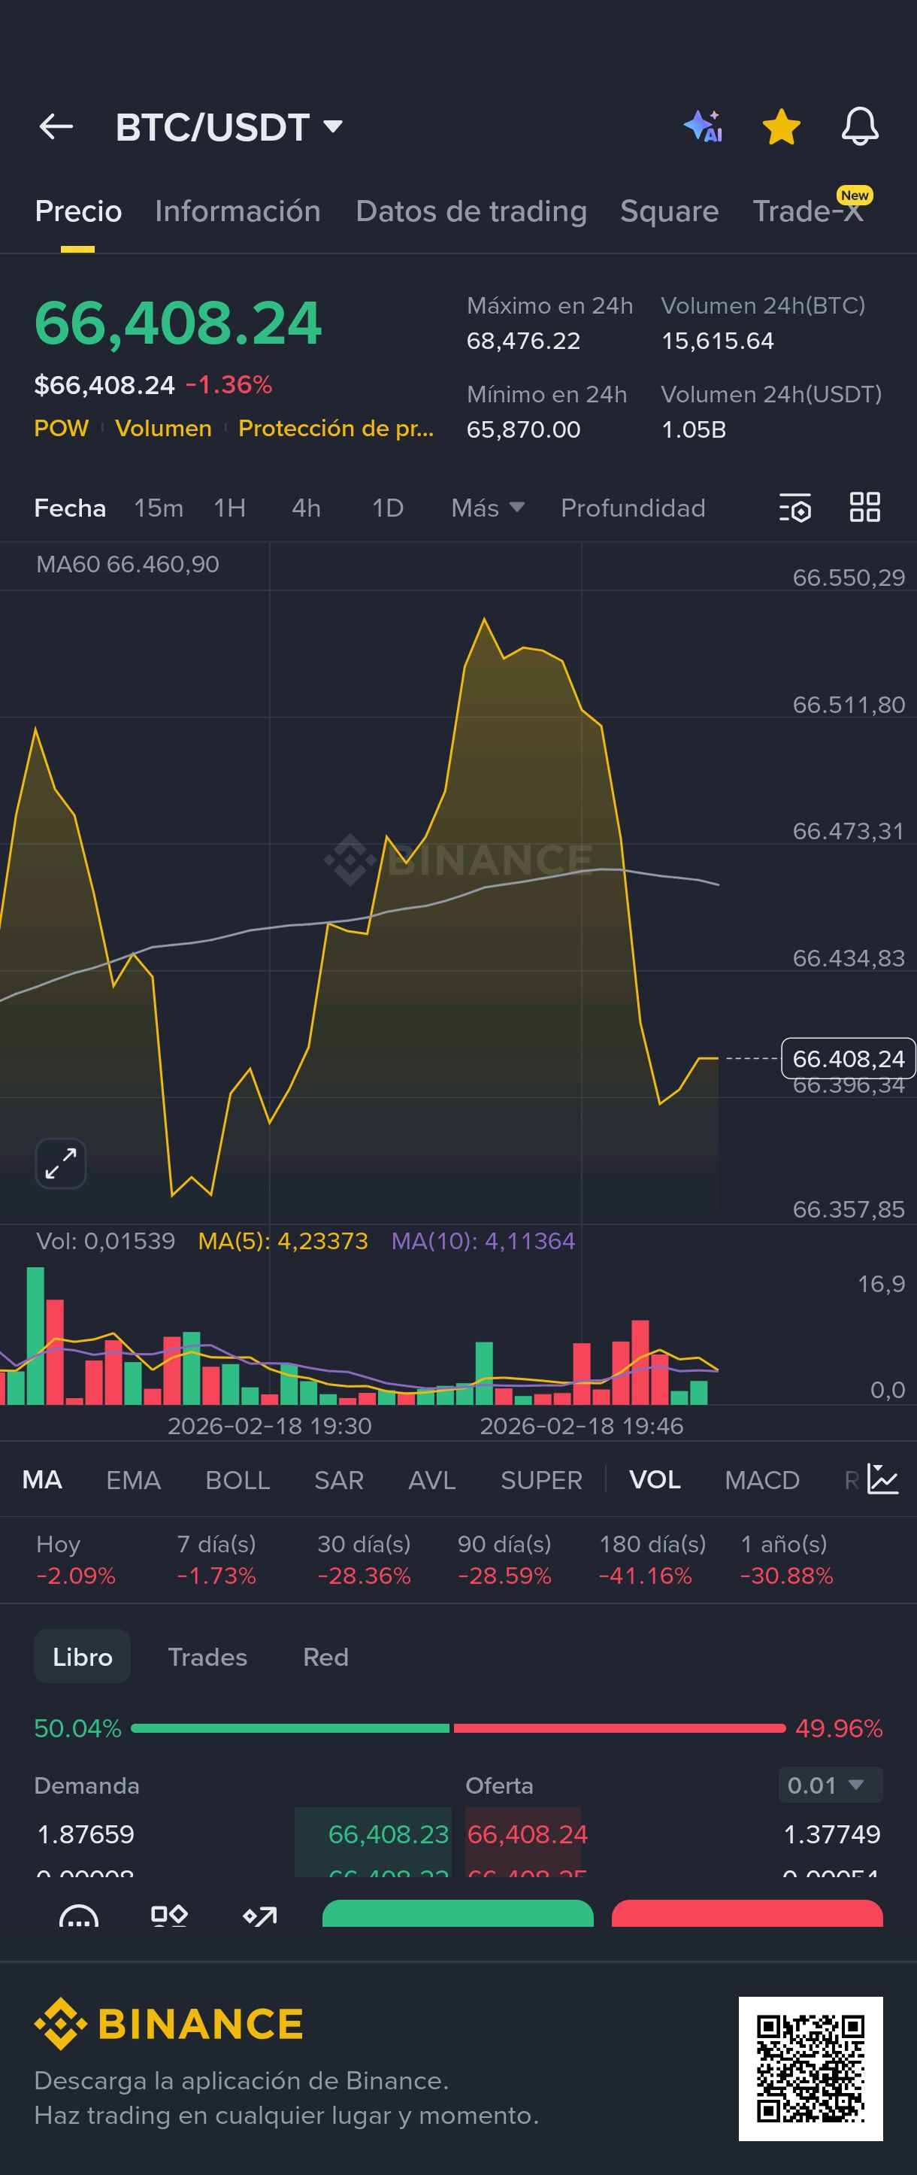This screenshot has width=917, height=2175.
Task: Tap the transfer arrow icon in bottom bar
Action: 260,1916
